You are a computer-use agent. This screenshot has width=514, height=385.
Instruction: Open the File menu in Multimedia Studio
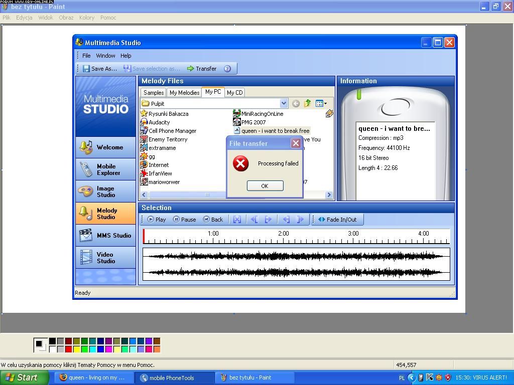(x=86, y=56)
